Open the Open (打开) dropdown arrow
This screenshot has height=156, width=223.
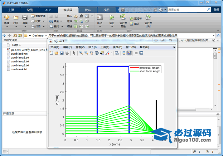coord(16,26)
